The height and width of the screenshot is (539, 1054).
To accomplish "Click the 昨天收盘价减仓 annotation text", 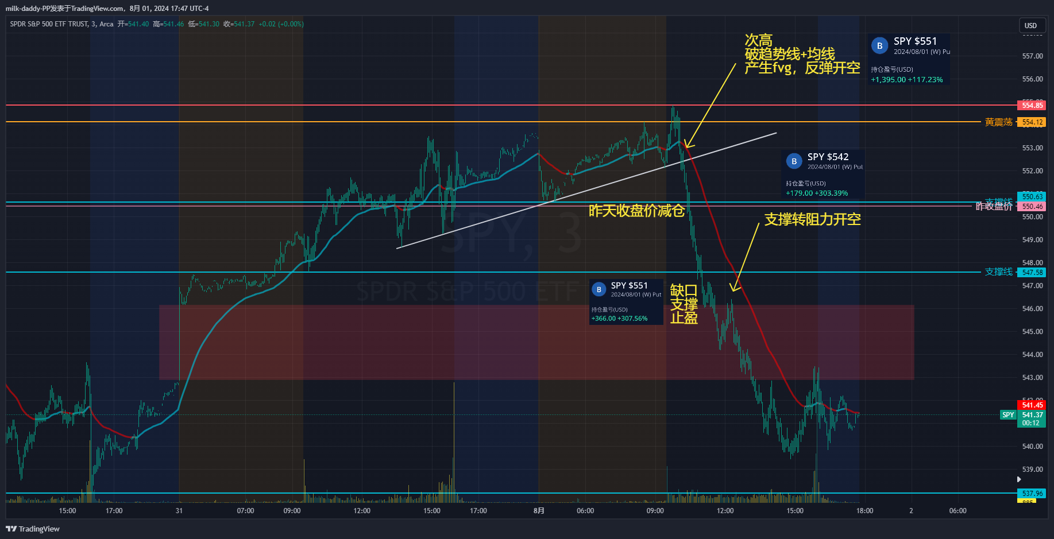I will [x=636, y=211].
